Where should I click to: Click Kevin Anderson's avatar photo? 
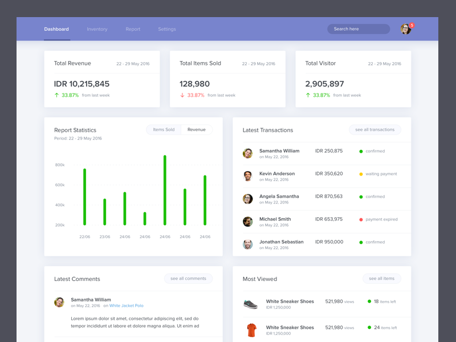[247, 176]
